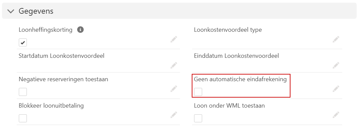Click the pencil icon for Negatieve reserveringen toestaan
The image size is (362, 131).
174,89
